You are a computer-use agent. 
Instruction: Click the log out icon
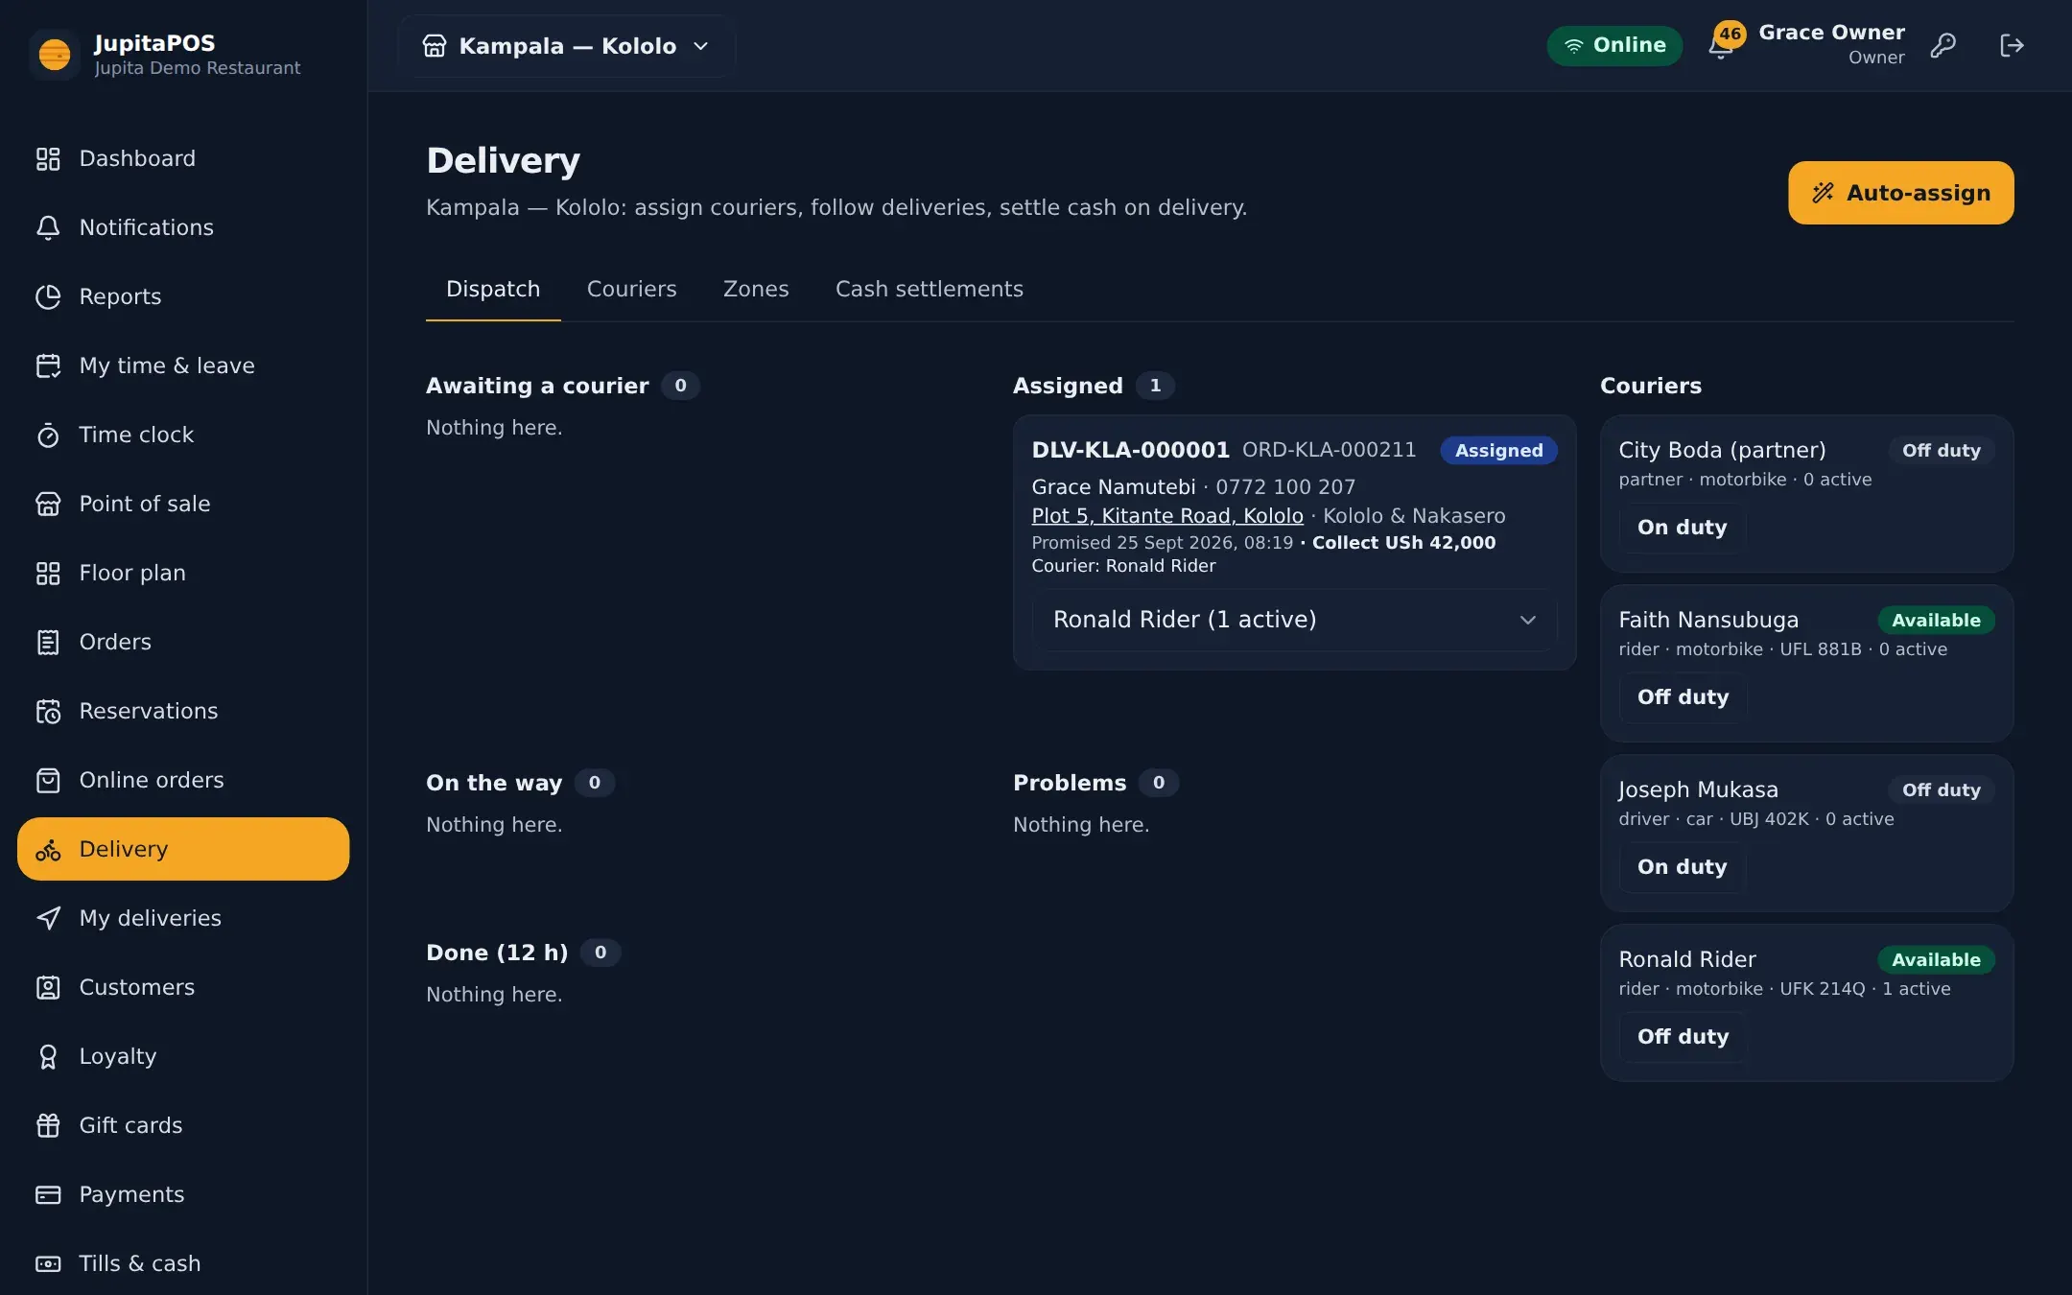[x=2012, y=45]
